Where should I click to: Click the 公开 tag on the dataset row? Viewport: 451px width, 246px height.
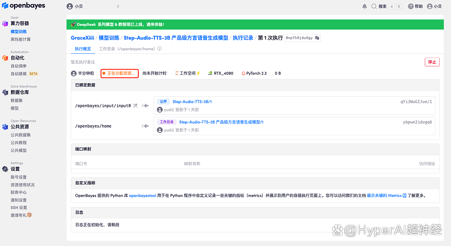tap(163, 102)
